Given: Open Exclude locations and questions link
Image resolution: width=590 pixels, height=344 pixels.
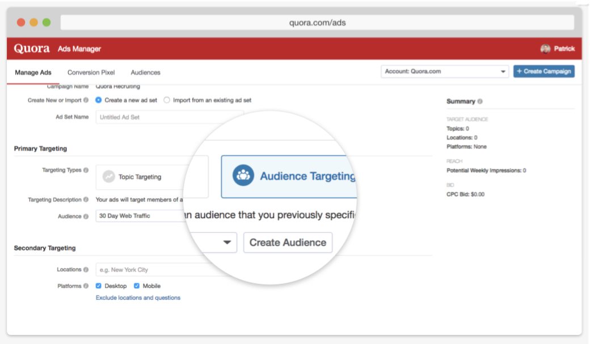Looking at the screenshot, I should (x=137, y=298).
